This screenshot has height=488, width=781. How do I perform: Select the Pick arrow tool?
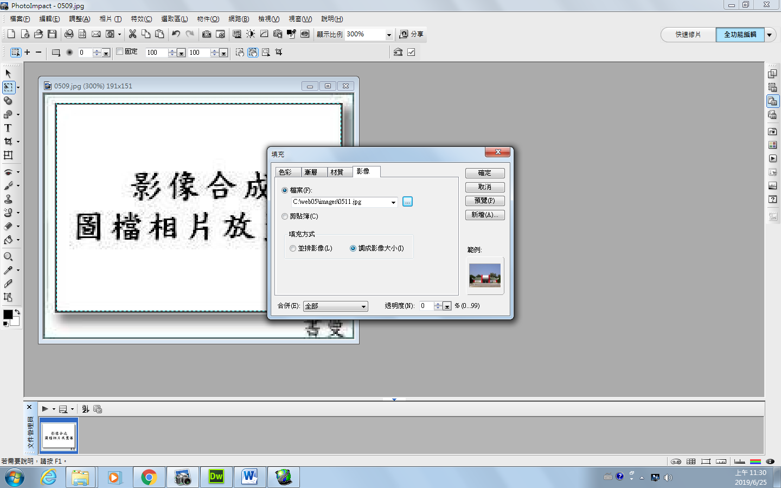8,73
